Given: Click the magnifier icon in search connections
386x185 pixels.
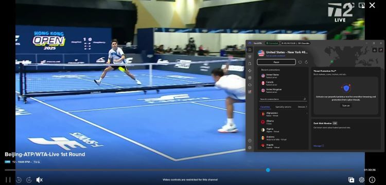Looking at the screenshot, I should coord(305,99).
